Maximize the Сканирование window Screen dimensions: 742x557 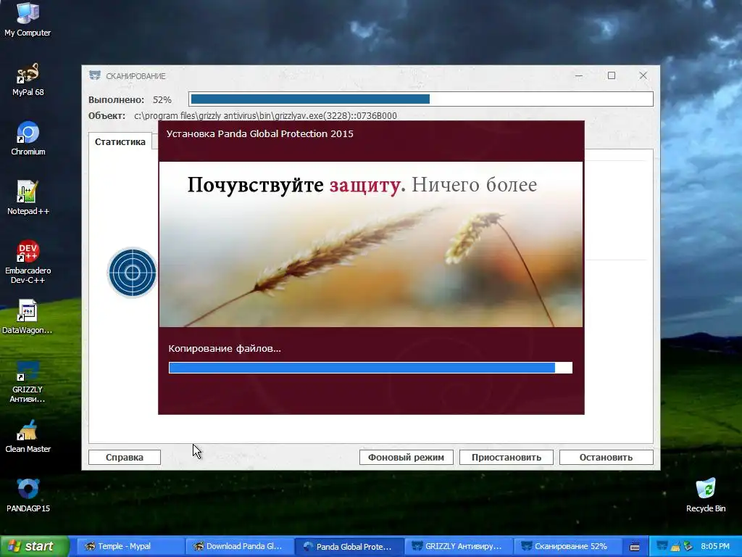[x=612, y=75]
